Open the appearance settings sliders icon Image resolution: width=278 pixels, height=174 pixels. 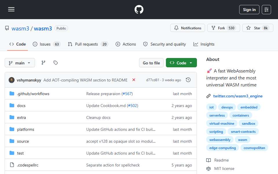[x=266, y=10]
